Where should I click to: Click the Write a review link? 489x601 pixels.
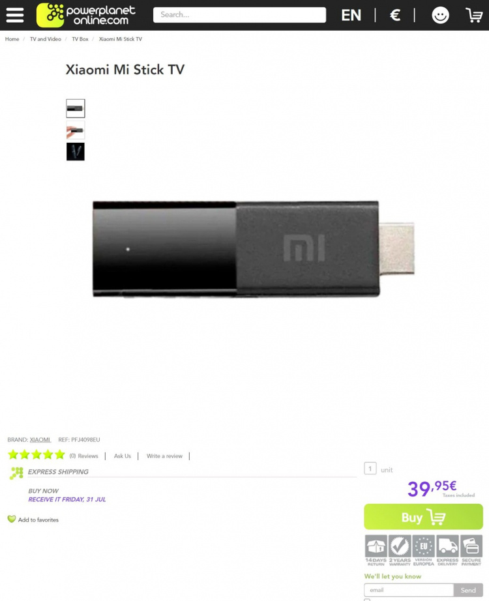164,456
